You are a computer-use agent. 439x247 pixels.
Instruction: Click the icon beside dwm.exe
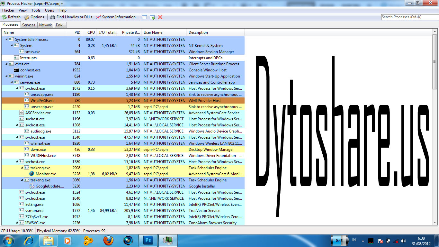click(x=27, y=150)
